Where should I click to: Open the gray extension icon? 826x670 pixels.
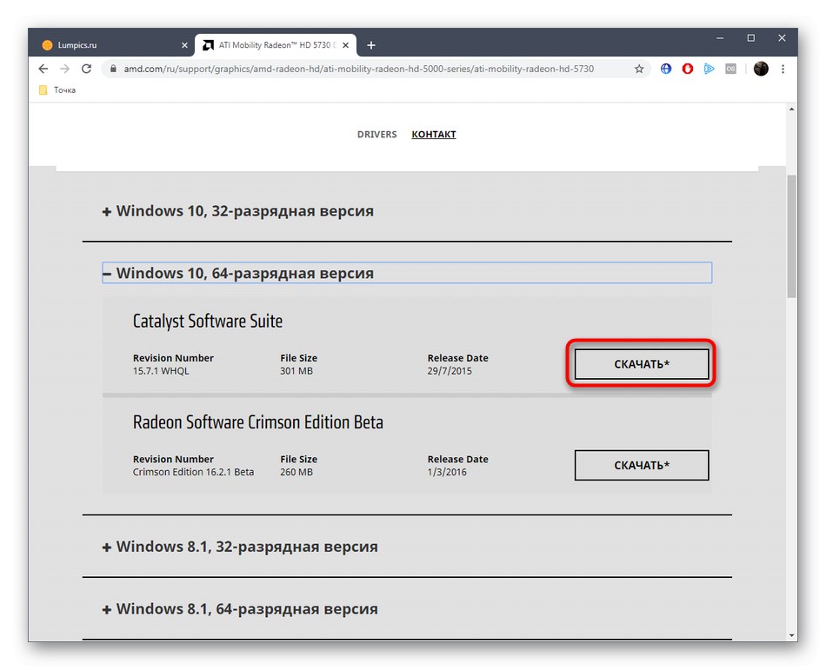pyautogui.click(x=730, y=69)
